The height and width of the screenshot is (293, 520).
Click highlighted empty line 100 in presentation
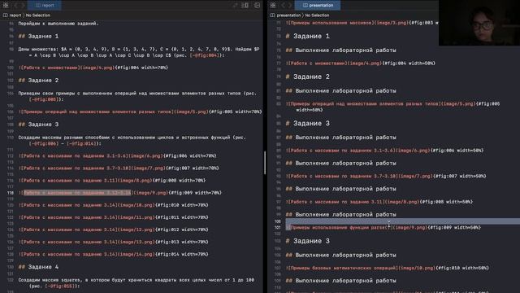[403, 221]
